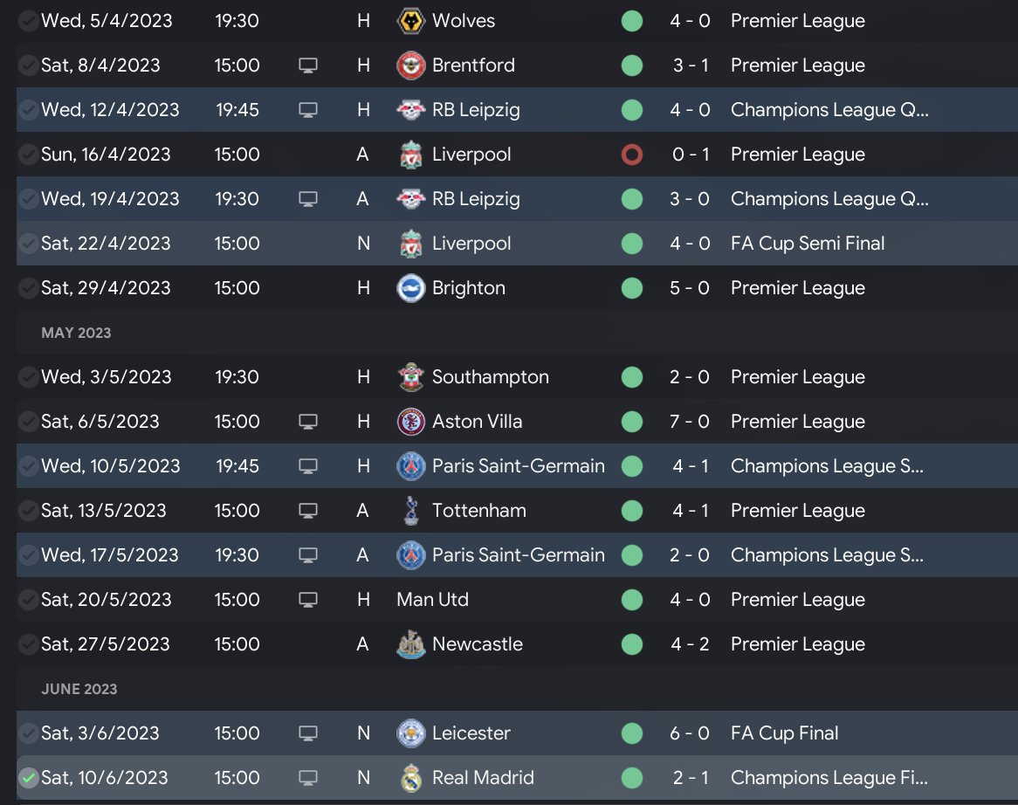The height and width of the screenshot is (805, 1018).
Task: Click the Wolves club badge
Action: click(x=410, y=20)
